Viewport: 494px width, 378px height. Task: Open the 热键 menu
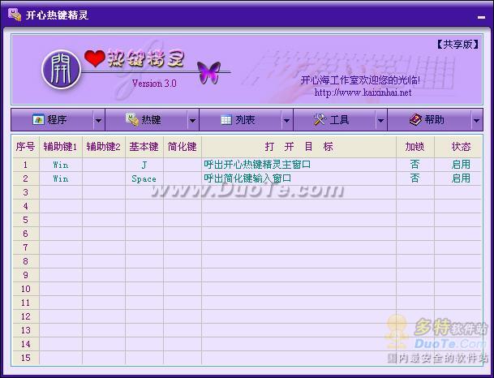tap(147, 120)
